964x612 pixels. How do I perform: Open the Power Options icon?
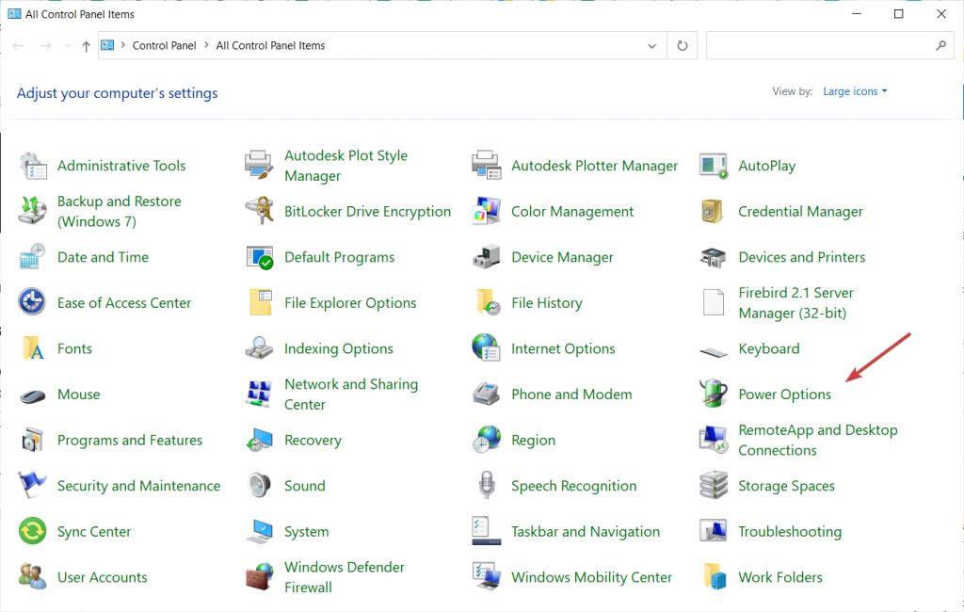tap(714, 394)
